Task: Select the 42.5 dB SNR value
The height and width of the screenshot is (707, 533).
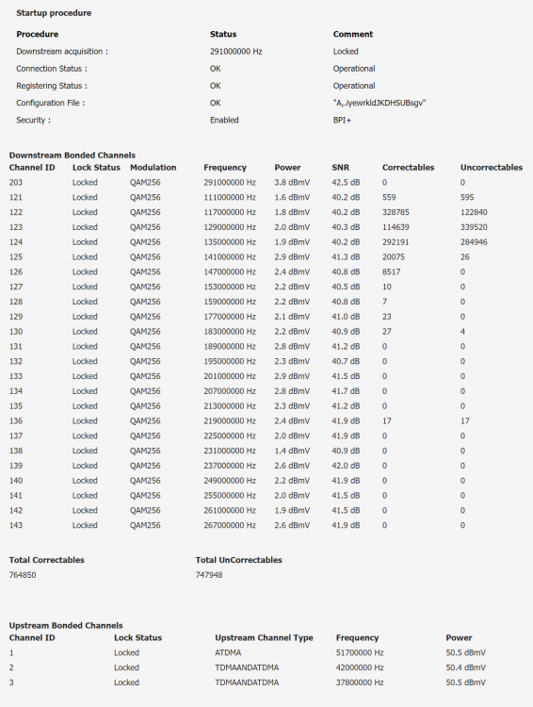Action: [x=346, y=182]
